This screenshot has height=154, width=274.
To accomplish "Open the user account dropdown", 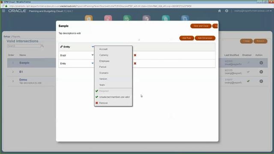I will tap(253, 11).
